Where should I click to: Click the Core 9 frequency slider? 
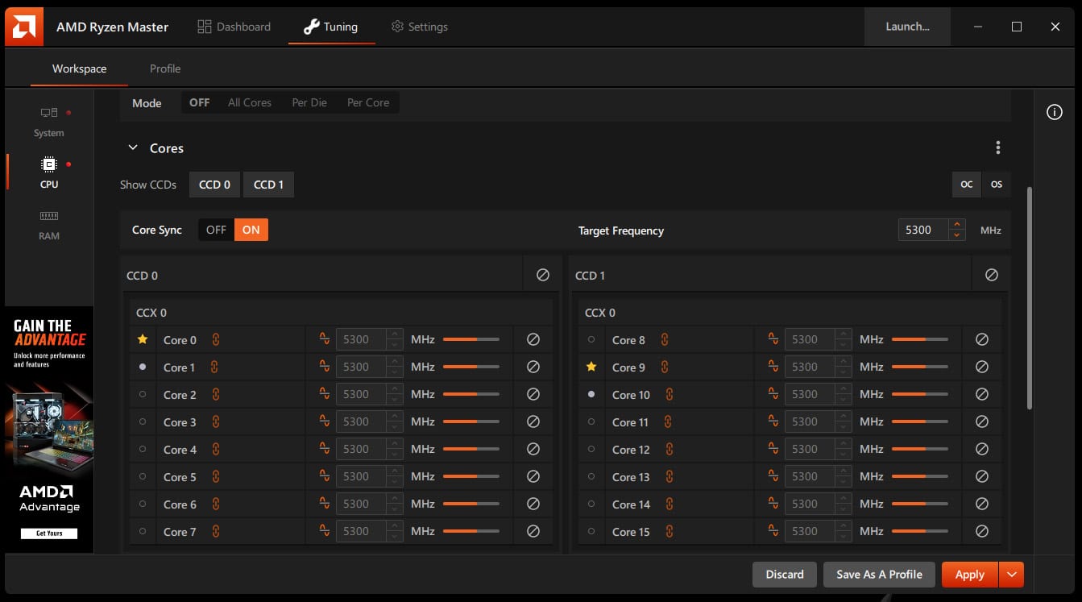pyautogui.click(x=920, y=367)
